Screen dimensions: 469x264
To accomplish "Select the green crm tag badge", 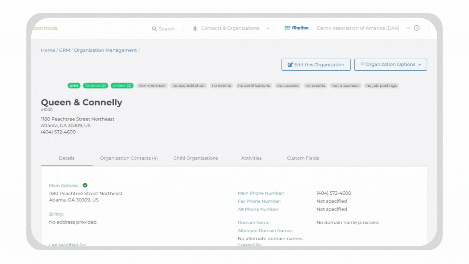I will click(x=74, y=85).
